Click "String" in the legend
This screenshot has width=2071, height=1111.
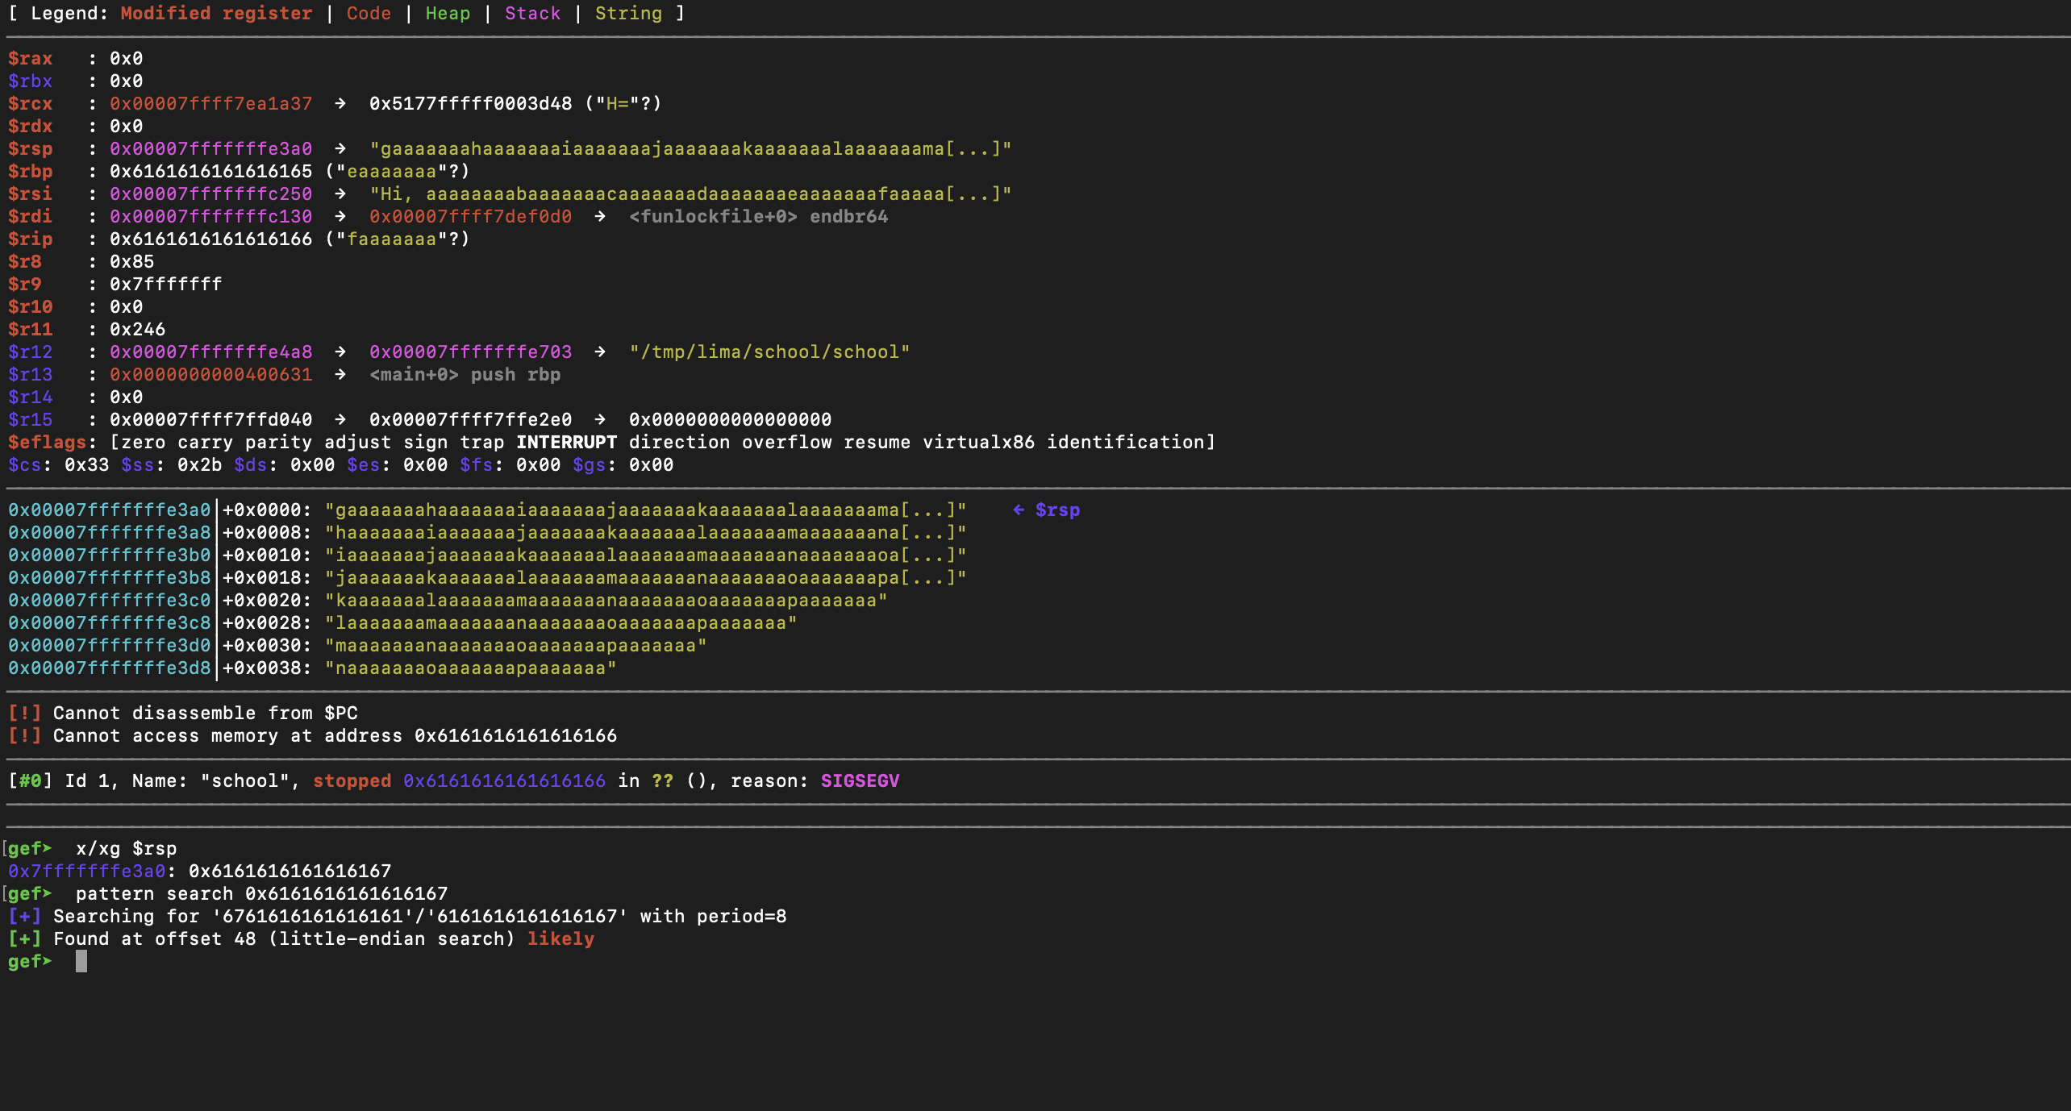point(628,14)
